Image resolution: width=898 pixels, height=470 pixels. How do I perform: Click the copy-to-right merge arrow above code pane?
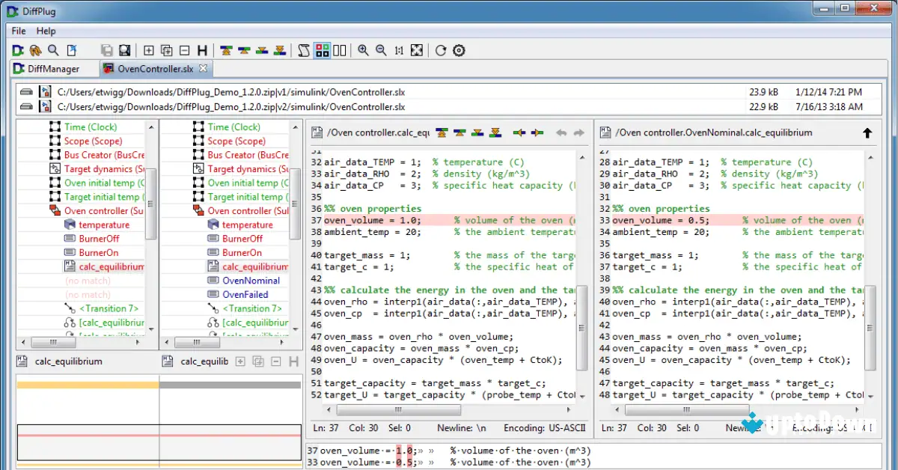coord(536,132)
